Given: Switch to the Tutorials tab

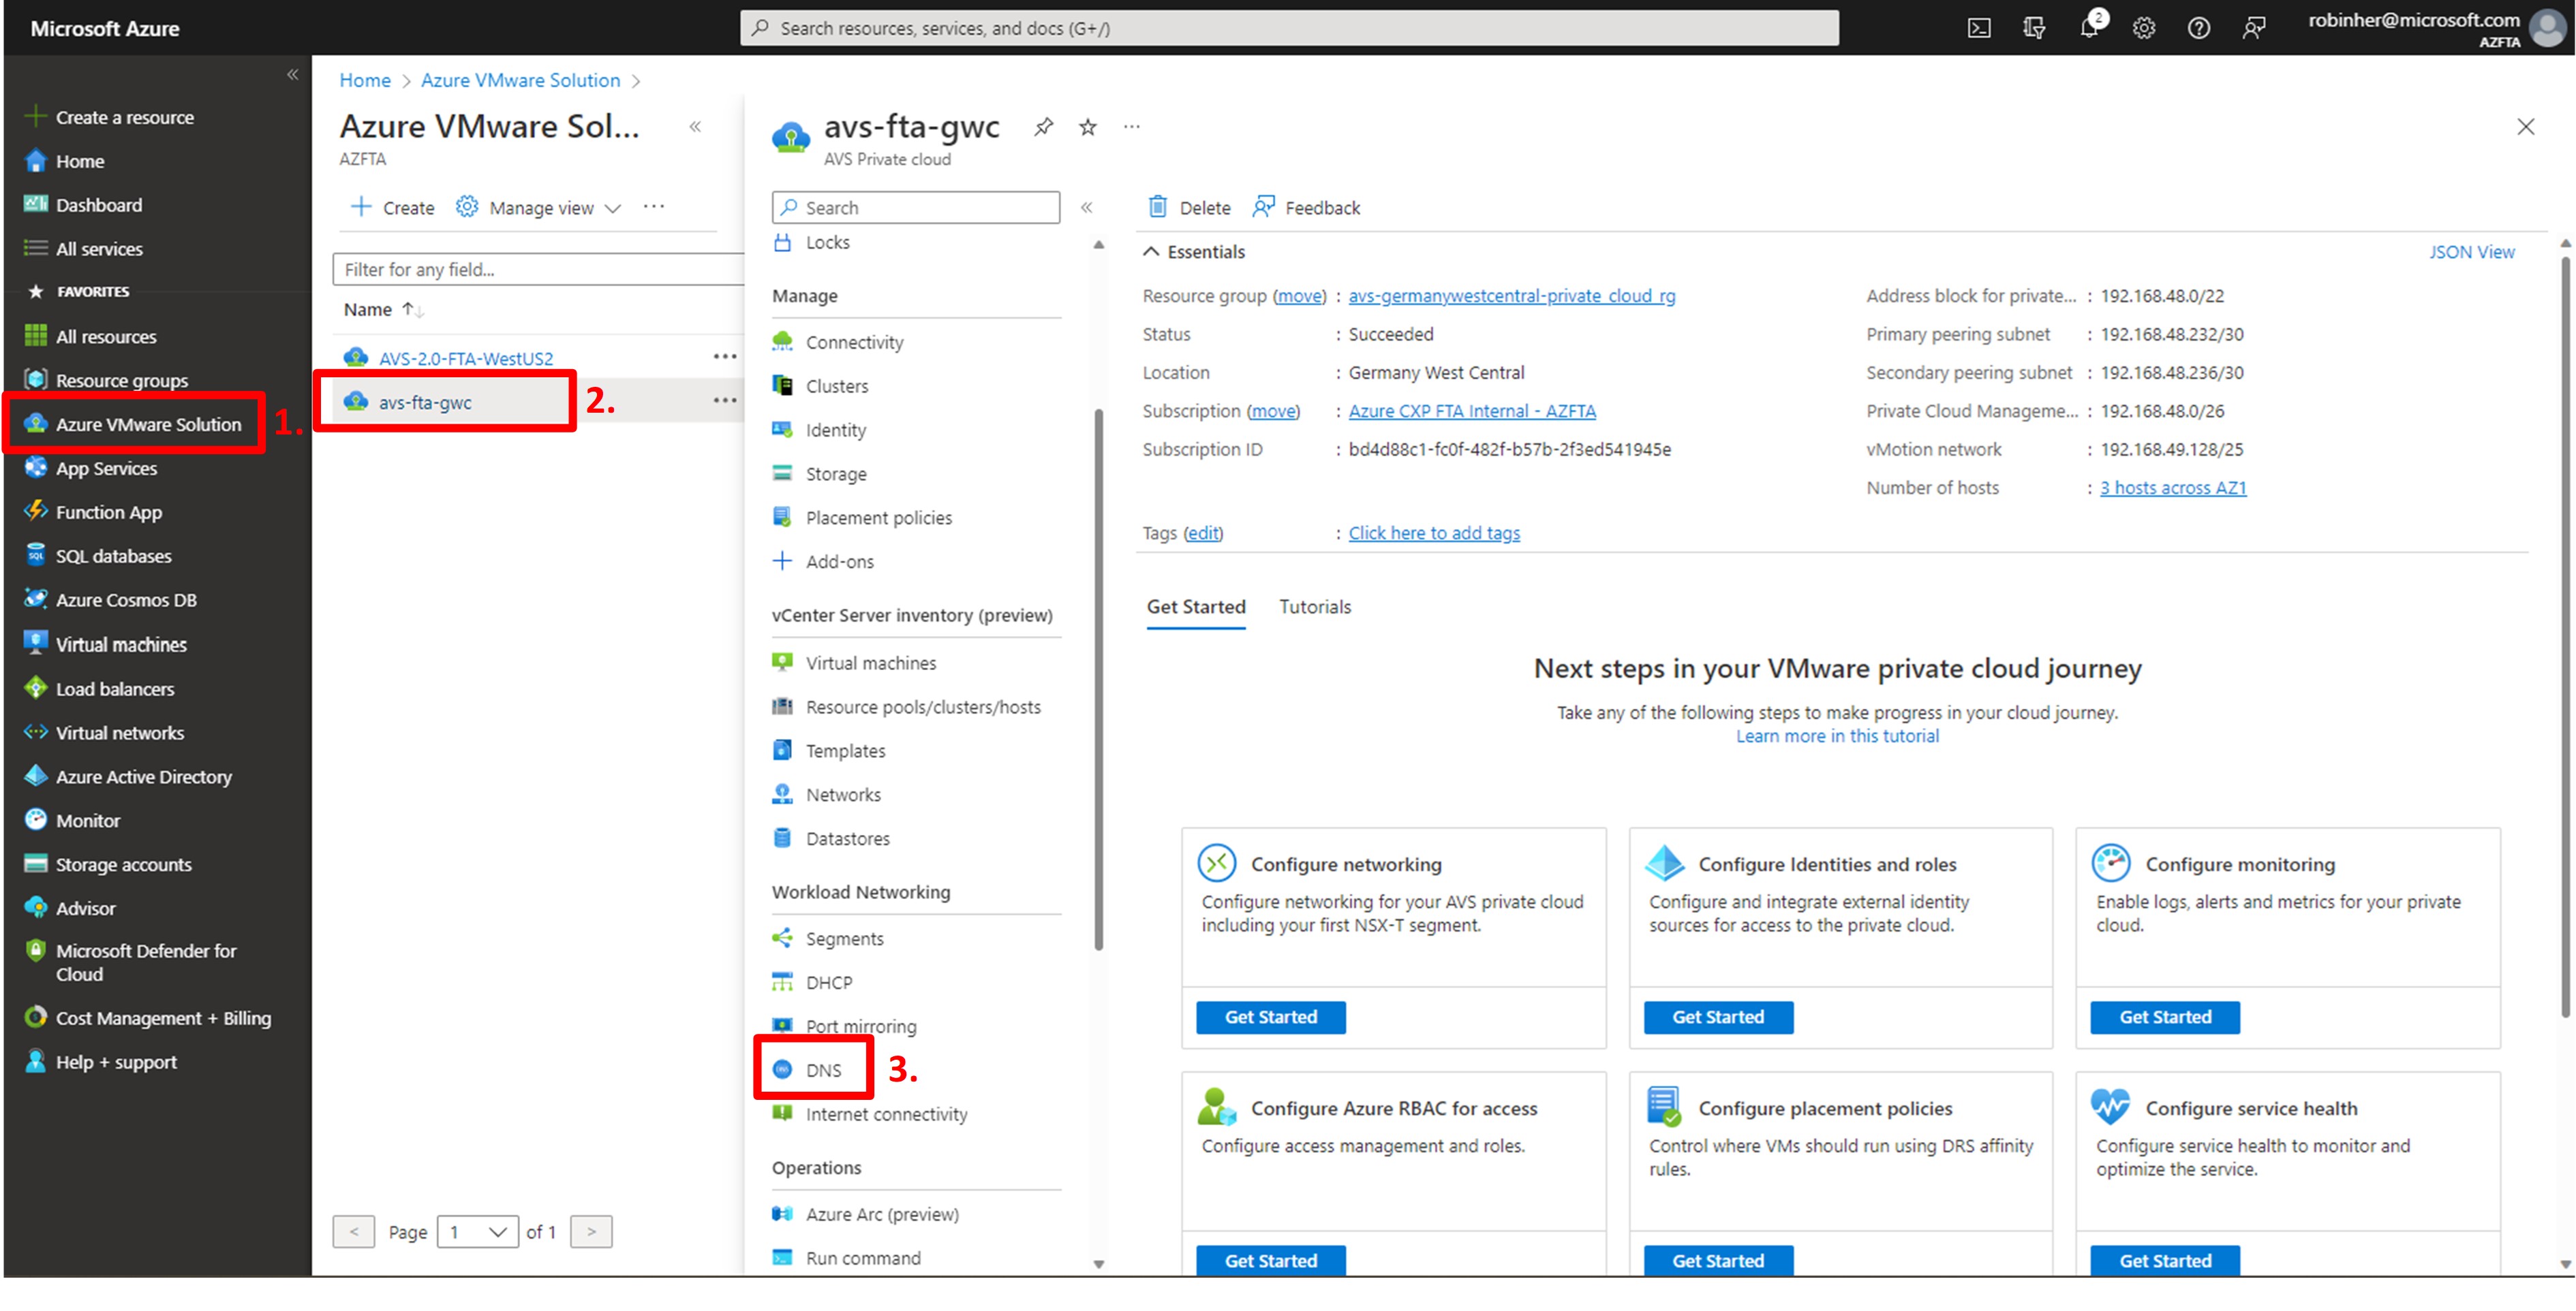Looking at the screenshot, I should 1314,607.
